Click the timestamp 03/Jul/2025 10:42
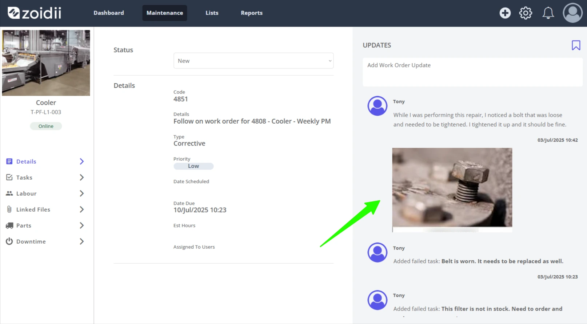This screenshot has height=324, width=587. [x=558, y=140]
